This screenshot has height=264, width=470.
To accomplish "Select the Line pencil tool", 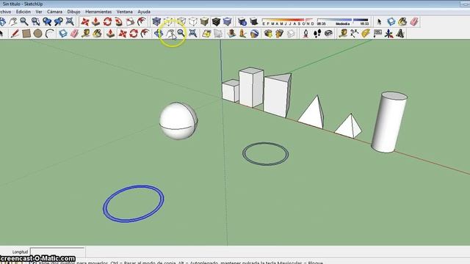I will click(15, 34).
